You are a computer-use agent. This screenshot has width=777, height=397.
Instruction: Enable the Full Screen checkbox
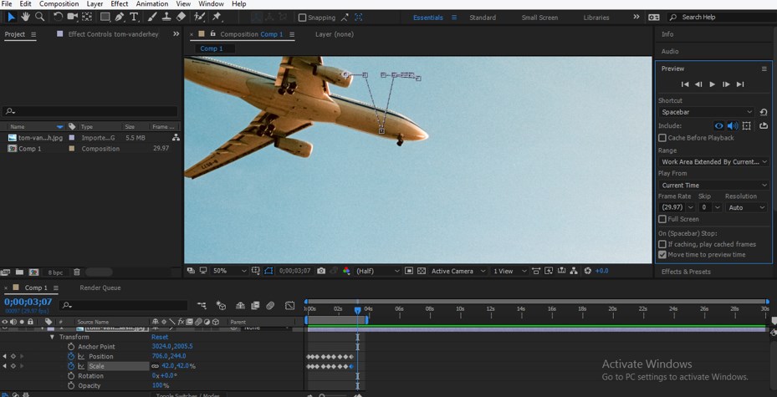[x=662, y=219]
